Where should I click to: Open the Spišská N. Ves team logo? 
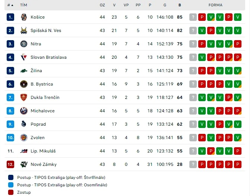tap(24, 30)
